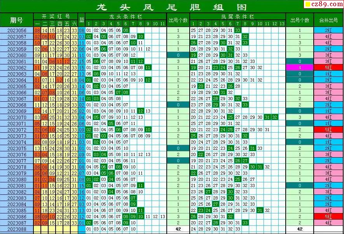Click green highlighted 08 in row 2023056
This screenshot has height=234, width=344.
click(x=126, y=30)
